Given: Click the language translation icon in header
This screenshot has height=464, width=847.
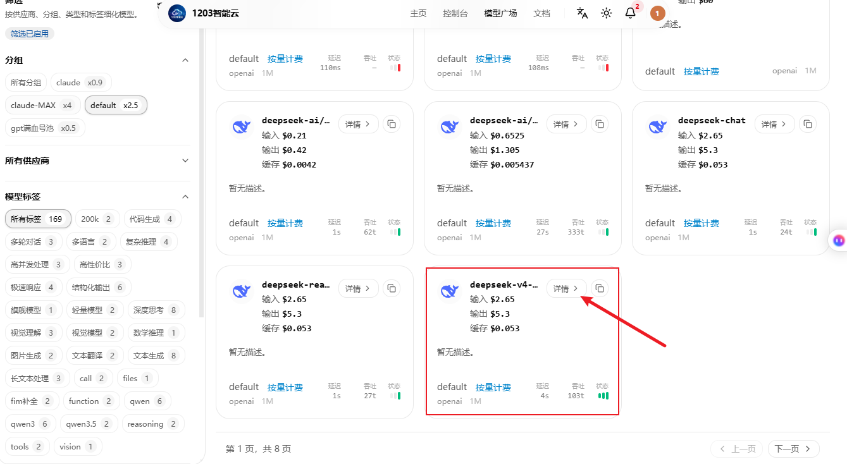Looking at the screenshot, I should [583, 13].
